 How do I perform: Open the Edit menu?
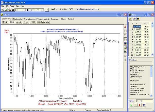(x=7, y=6)
